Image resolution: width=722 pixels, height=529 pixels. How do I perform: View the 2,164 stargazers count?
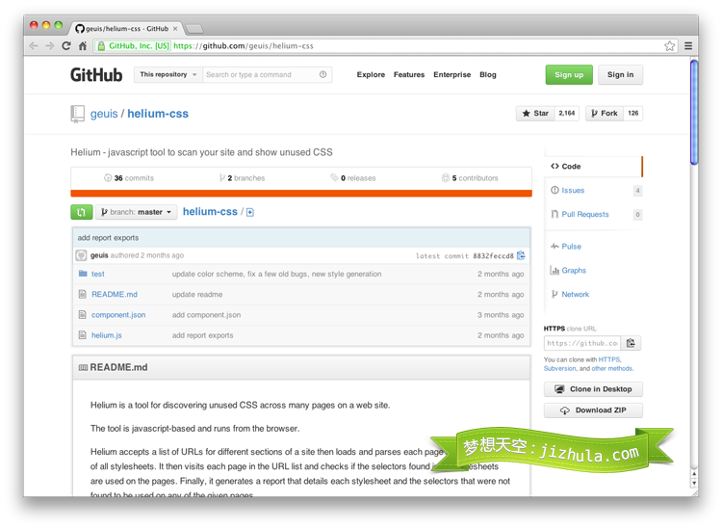[x=567, y=114]
